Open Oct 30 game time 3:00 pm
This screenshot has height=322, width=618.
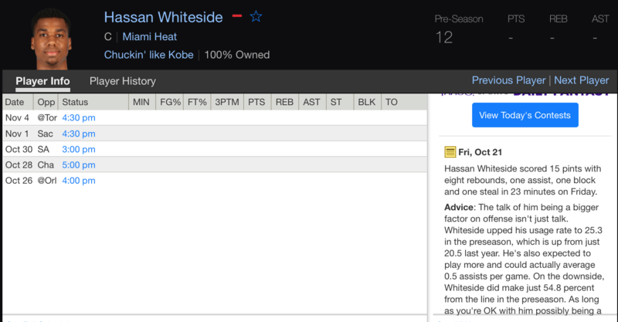pyautogui.click(x=79, y=149)
